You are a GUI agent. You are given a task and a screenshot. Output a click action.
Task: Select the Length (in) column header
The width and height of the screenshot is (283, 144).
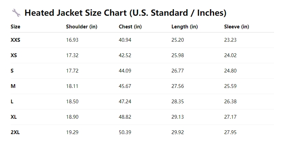[x=185, y=27]
